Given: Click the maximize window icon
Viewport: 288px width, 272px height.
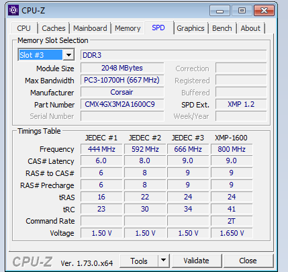Looking at the screenshot, I should point(242,11).
